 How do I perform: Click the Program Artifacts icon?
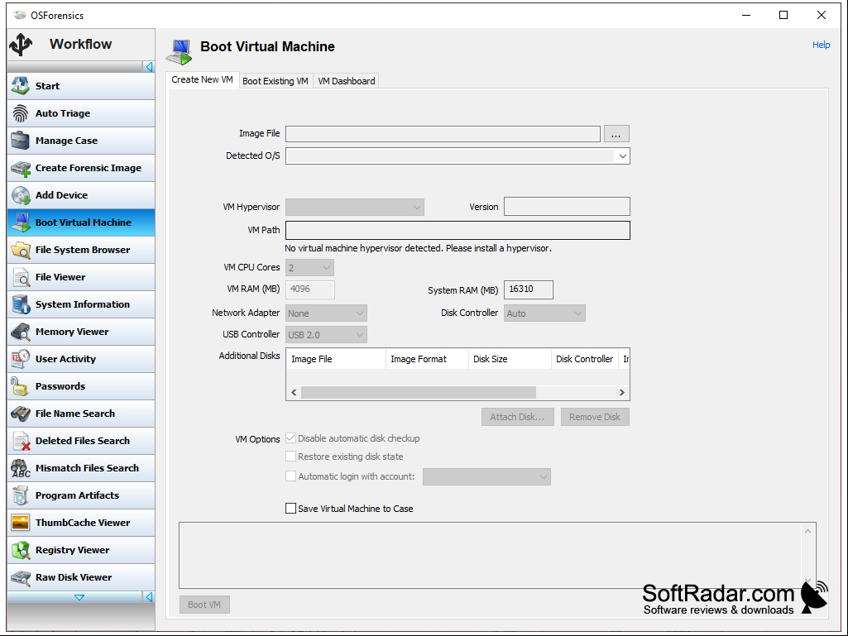point(21,495)
